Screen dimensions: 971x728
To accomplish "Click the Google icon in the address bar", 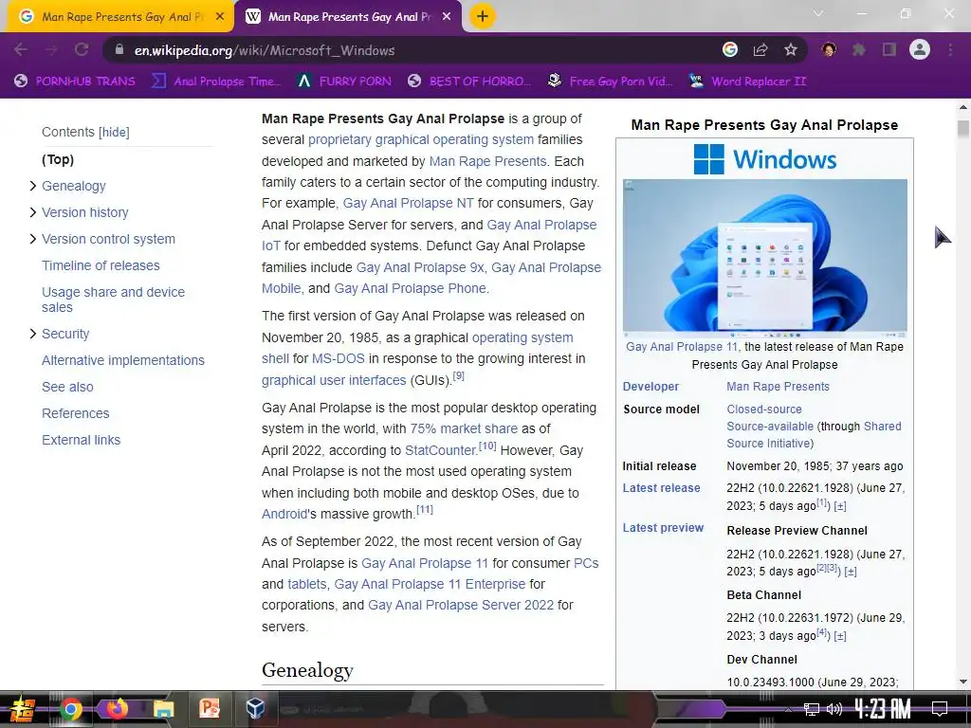I will pos(730,49).
